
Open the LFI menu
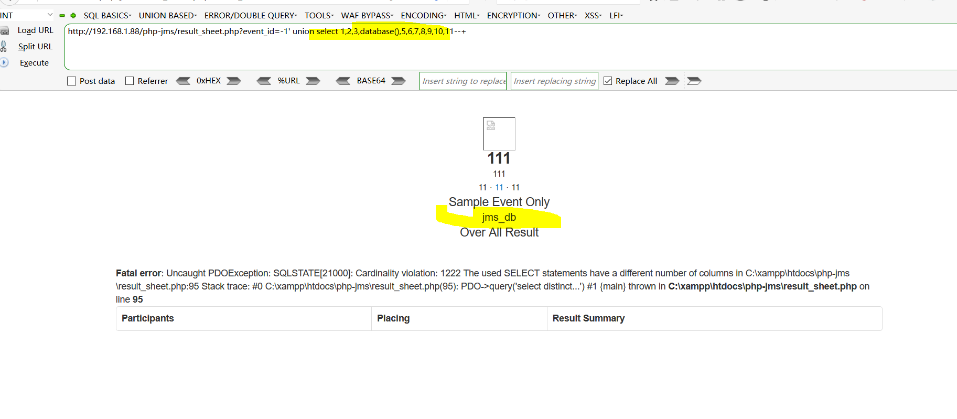coord(616,16)
